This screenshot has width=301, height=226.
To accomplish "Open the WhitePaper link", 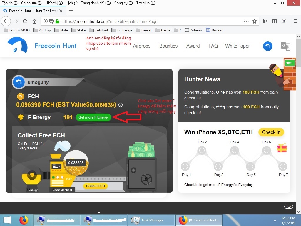I will pos(238,46).
